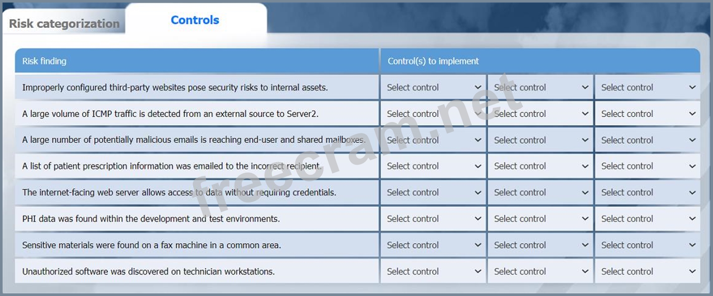Open second control dropdown for unauthorized software finding
713x296 pixels.
(541, 271)
